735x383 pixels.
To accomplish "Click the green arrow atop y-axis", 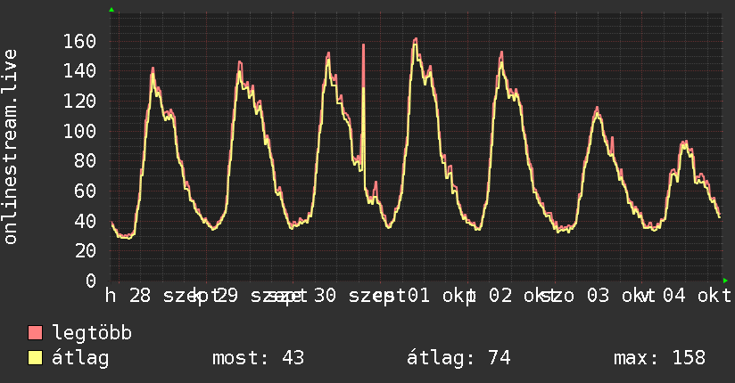I will (111, 10).
